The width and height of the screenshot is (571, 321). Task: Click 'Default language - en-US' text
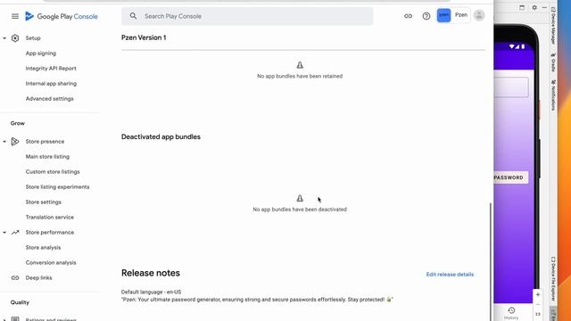click(151, 292)
